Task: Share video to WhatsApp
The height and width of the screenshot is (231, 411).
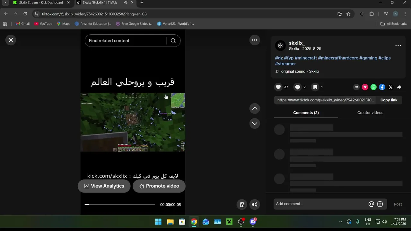Action: 373,87
